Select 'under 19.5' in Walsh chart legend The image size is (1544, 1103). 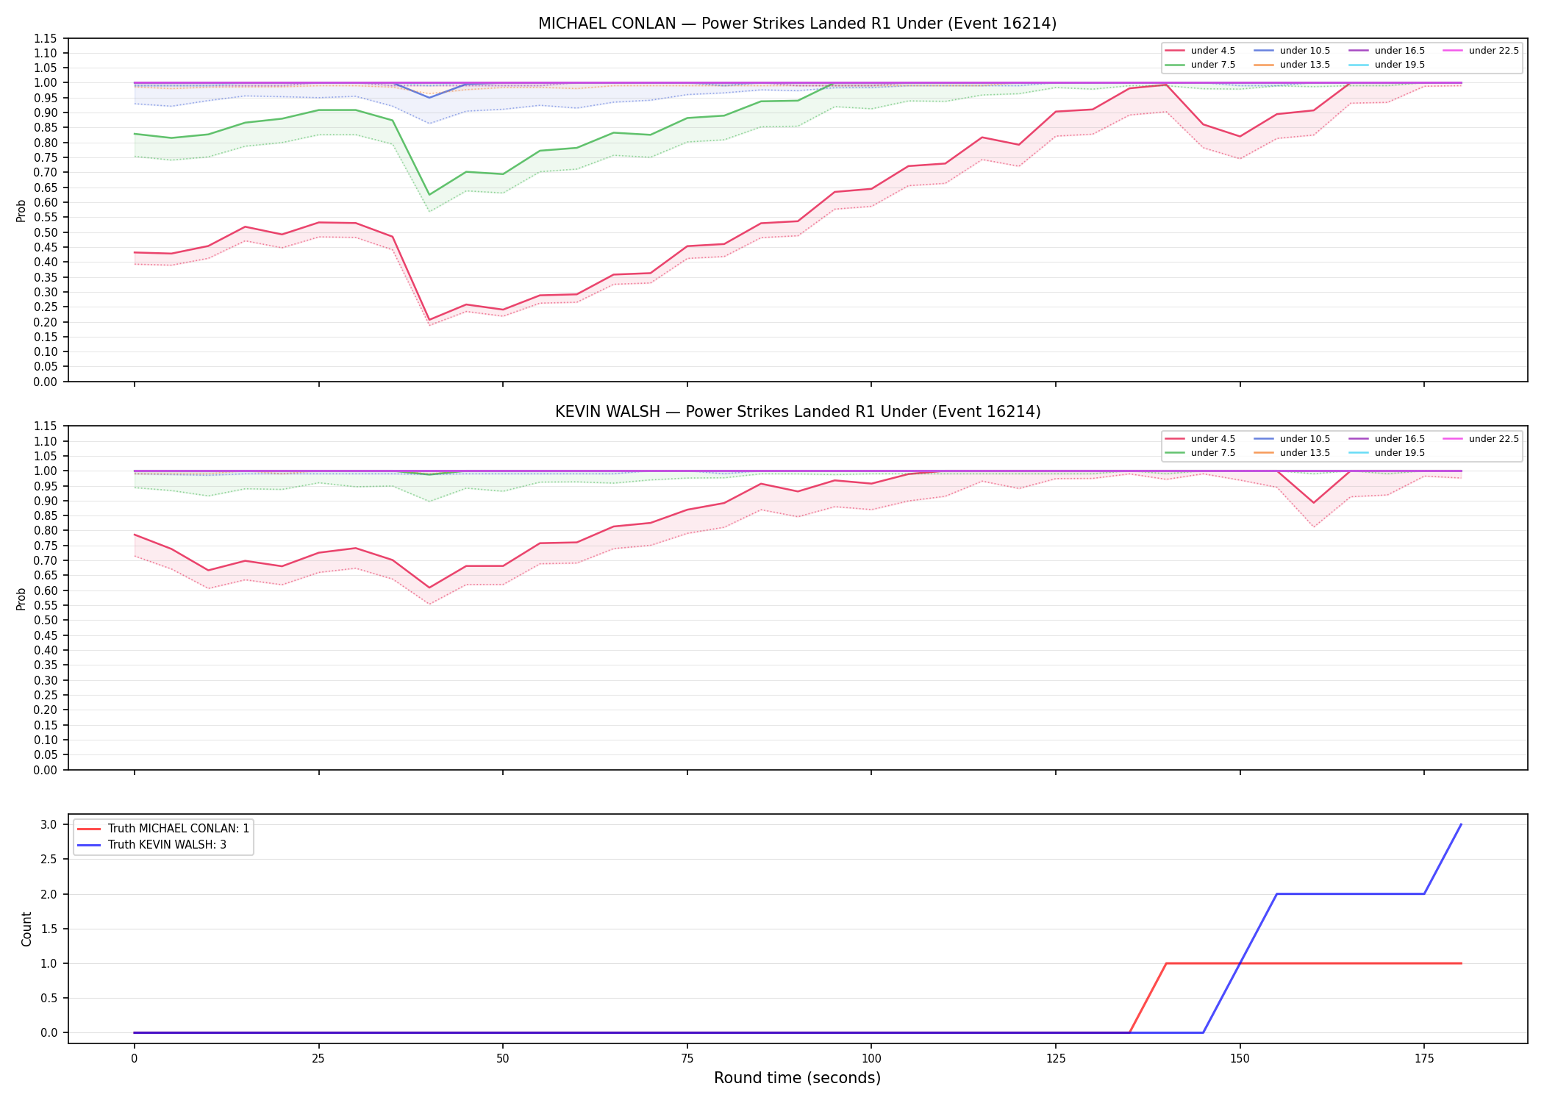coord(1387,453)
